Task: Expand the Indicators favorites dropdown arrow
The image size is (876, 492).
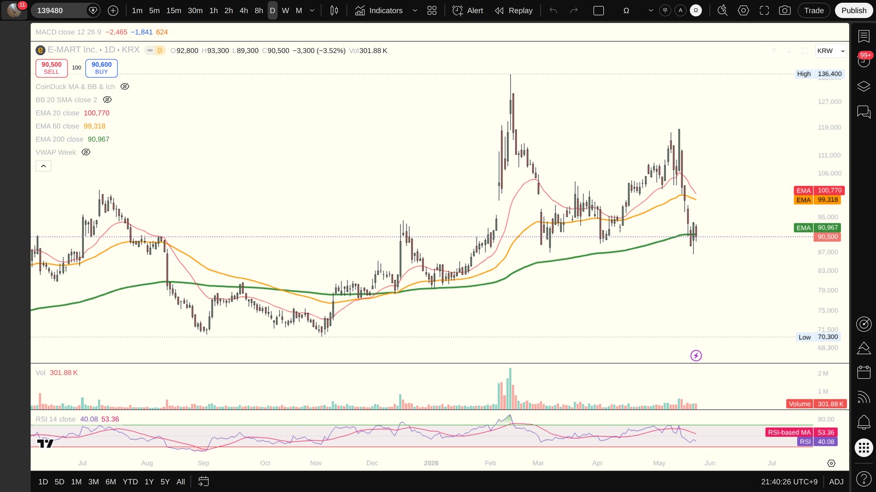Action: (414, 10)
